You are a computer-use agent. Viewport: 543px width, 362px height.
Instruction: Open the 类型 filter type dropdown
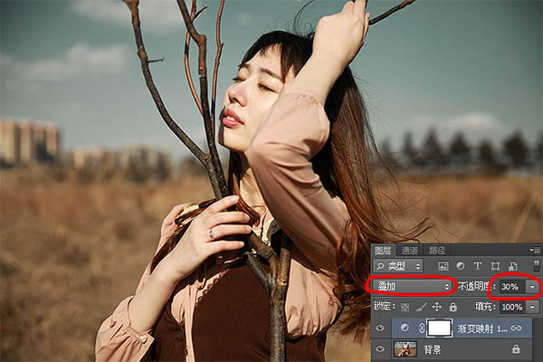398,267
